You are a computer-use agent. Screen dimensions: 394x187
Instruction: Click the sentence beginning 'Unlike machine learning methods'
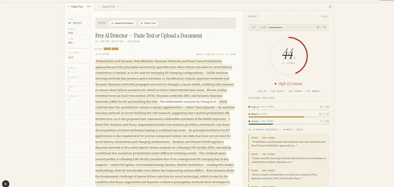(x=164, y=82)
